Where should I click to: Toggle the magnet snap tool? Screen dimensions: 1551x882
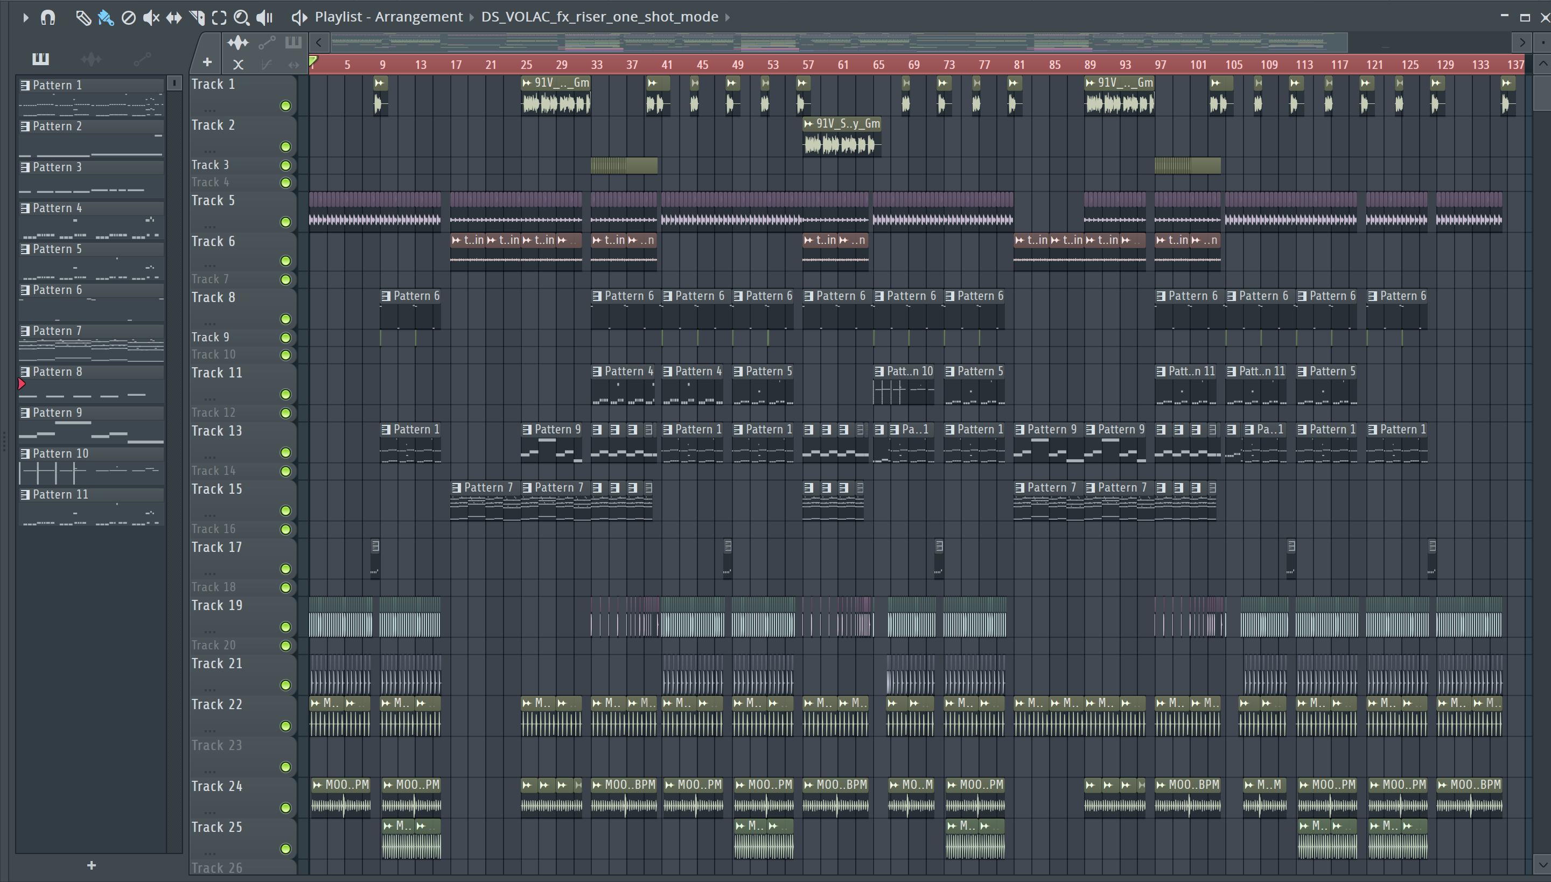48,18
